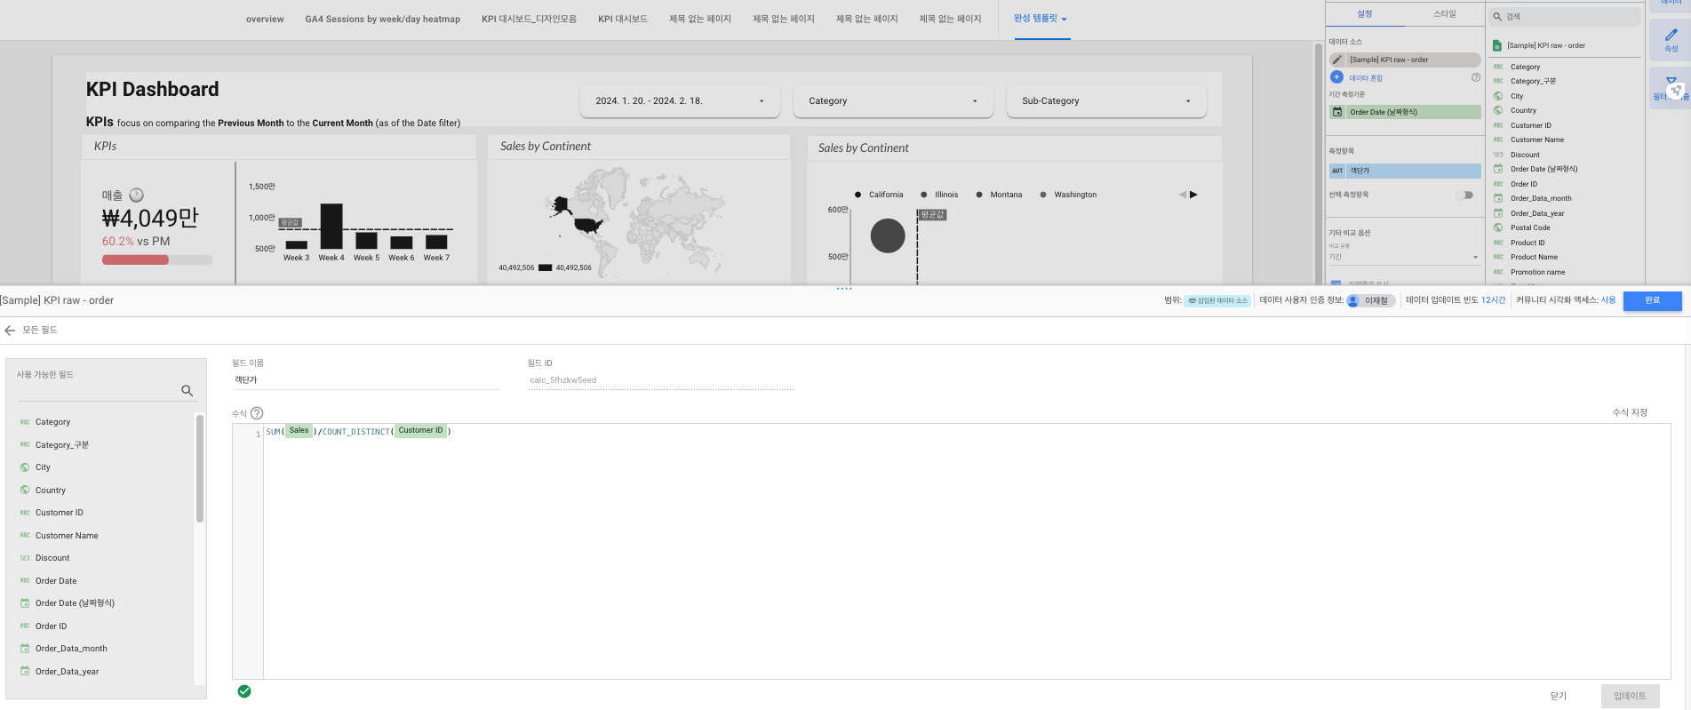1691x710 pixels.
Task: Open the GA4 Sessions by week/day heatmap tab
Action: click(382, 19)
